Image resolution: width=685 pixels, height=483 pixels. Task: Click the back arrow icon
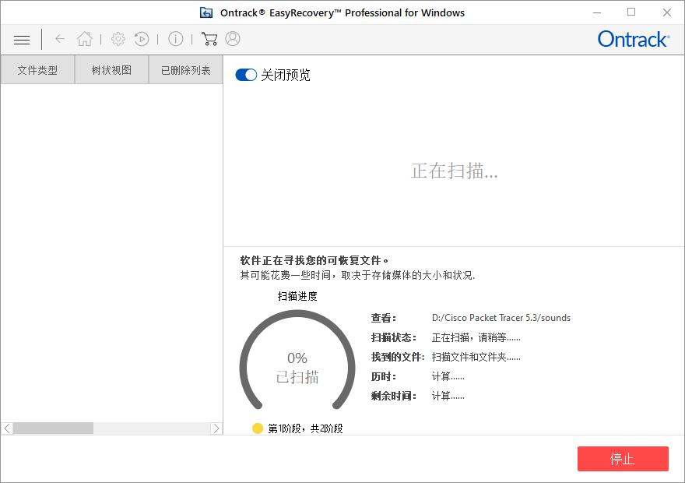pos(59,39)
